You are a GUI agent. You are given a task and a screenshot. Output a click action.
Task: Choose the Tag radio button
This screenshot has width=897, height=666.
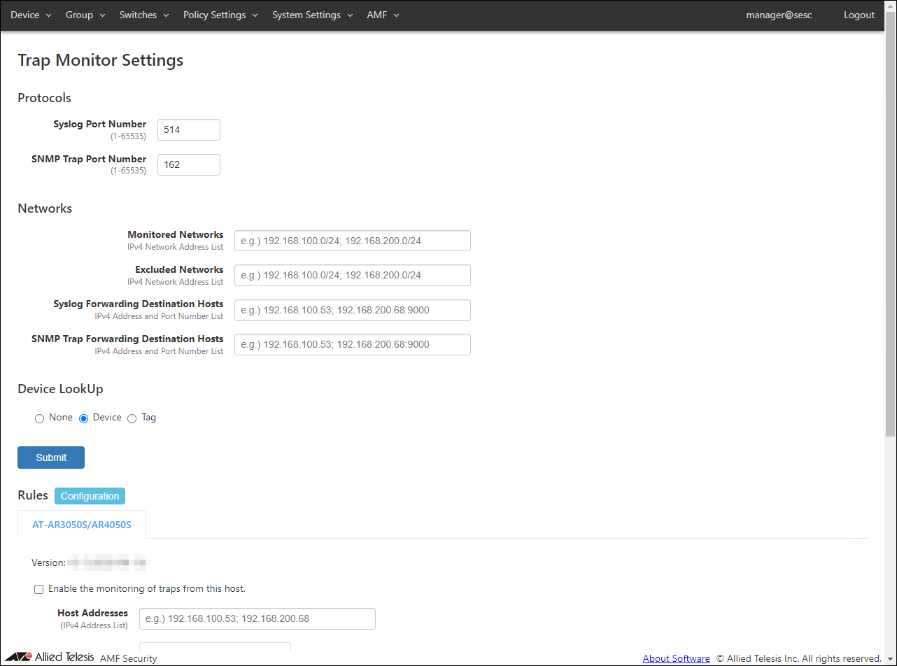[x=132, y=418]
